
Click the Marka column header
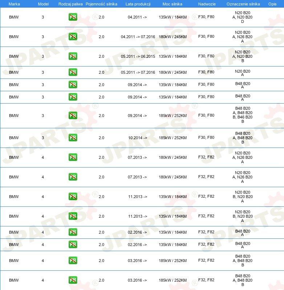pyautogui.click(x=14, y=4)
